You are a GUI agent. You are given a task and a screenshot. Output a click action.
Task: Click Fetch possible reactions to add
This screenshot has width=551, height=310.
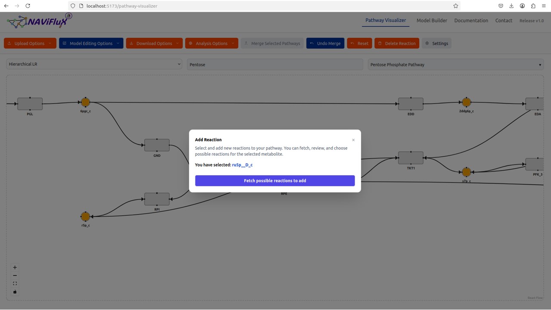point(275,181)
